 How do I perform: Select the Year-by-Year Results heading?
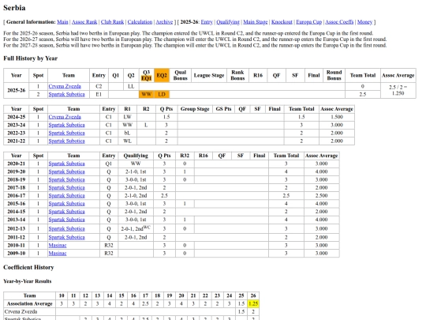click(28, 281)
